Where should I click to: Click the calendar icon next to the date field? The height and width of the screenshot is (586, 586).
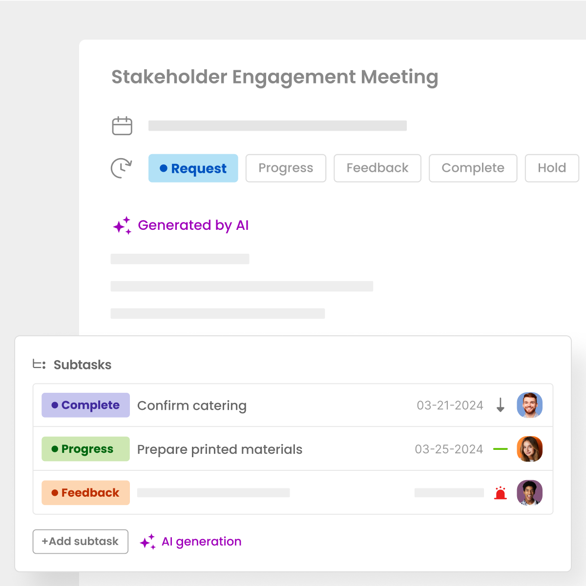pos(123,125)
